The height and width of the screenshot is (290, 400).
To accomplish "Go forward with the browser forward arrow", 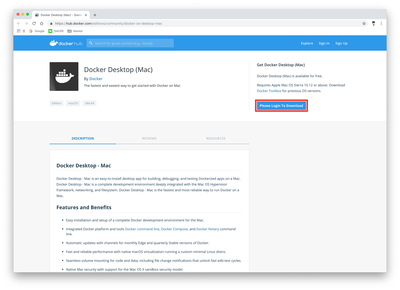I will tap(26, 23).
